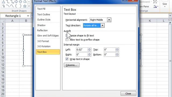This screenshot has width=172, height=97.
Task: Expand the Size group dropdown
Action: [x=165, y=7]
